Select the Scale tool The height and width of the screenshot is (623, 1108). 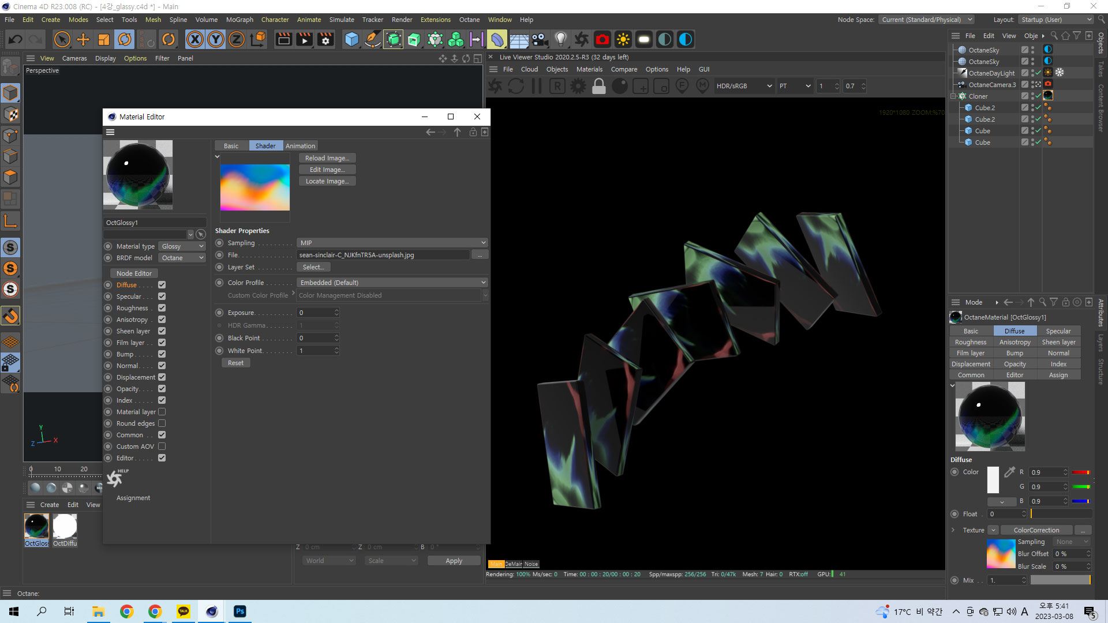tap(104, 39)
